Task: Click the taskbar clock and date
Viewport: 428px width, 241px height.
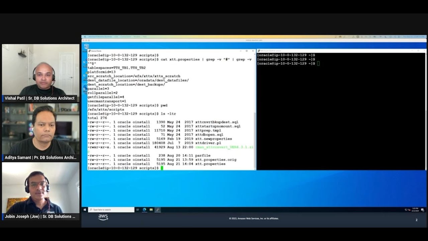Action: click(x=415, y=210)
